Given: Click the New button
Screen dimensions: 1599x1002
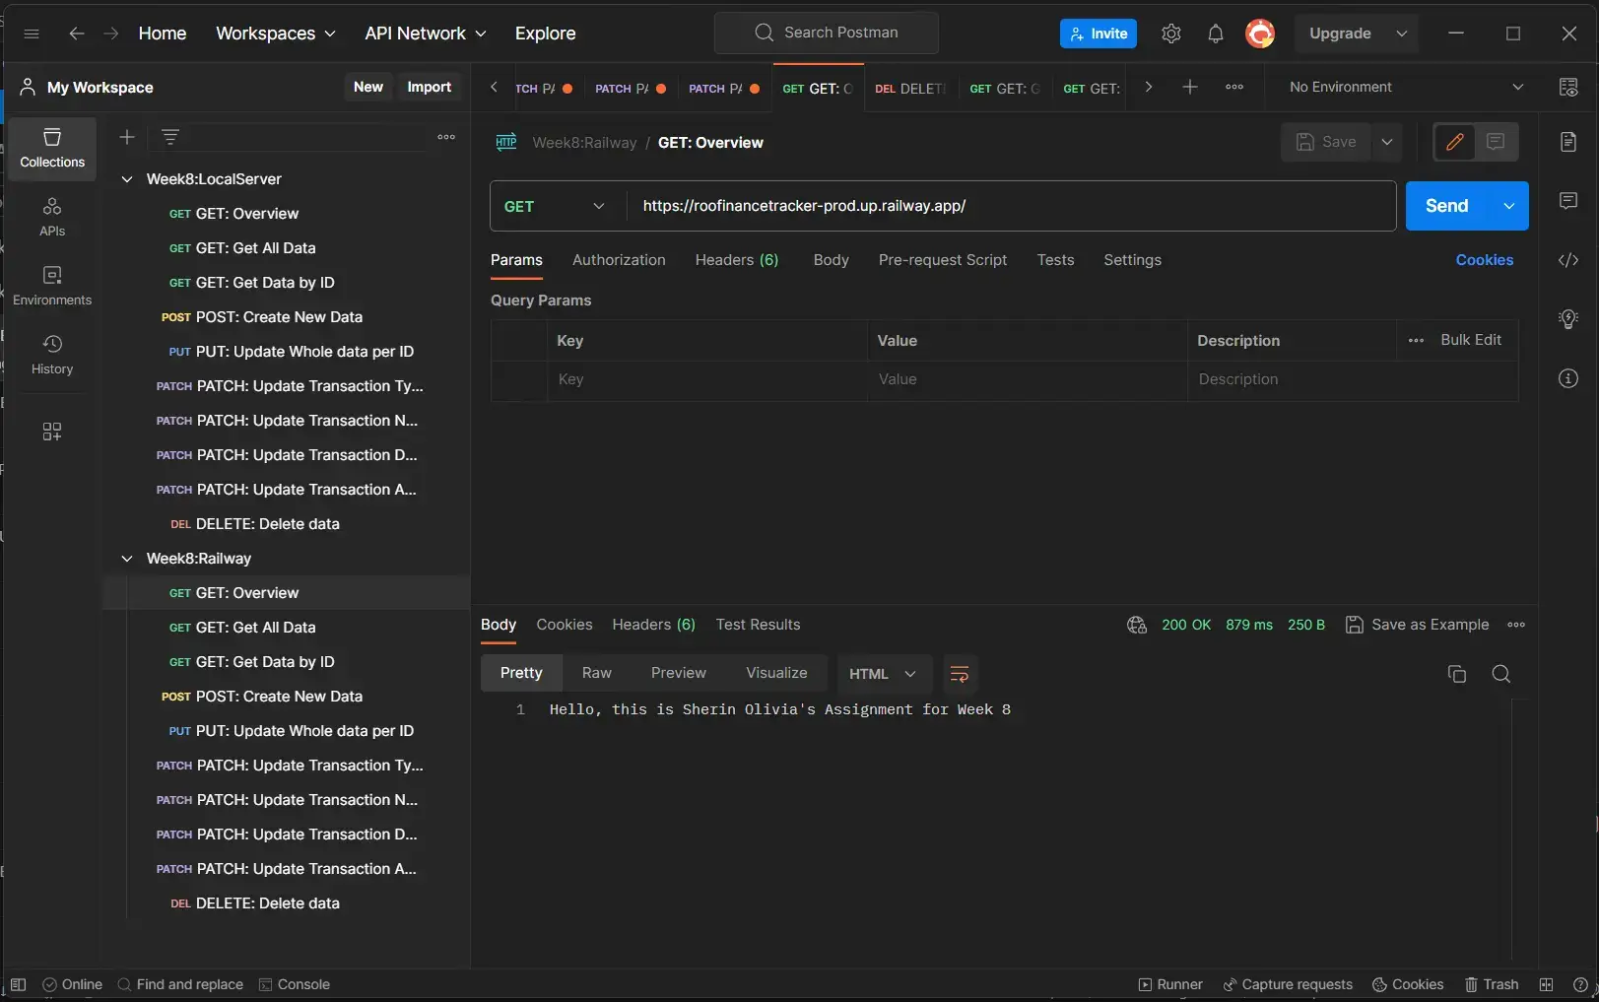Looking at the screenshot, I should pyautogui.click(x=368, y=87).
